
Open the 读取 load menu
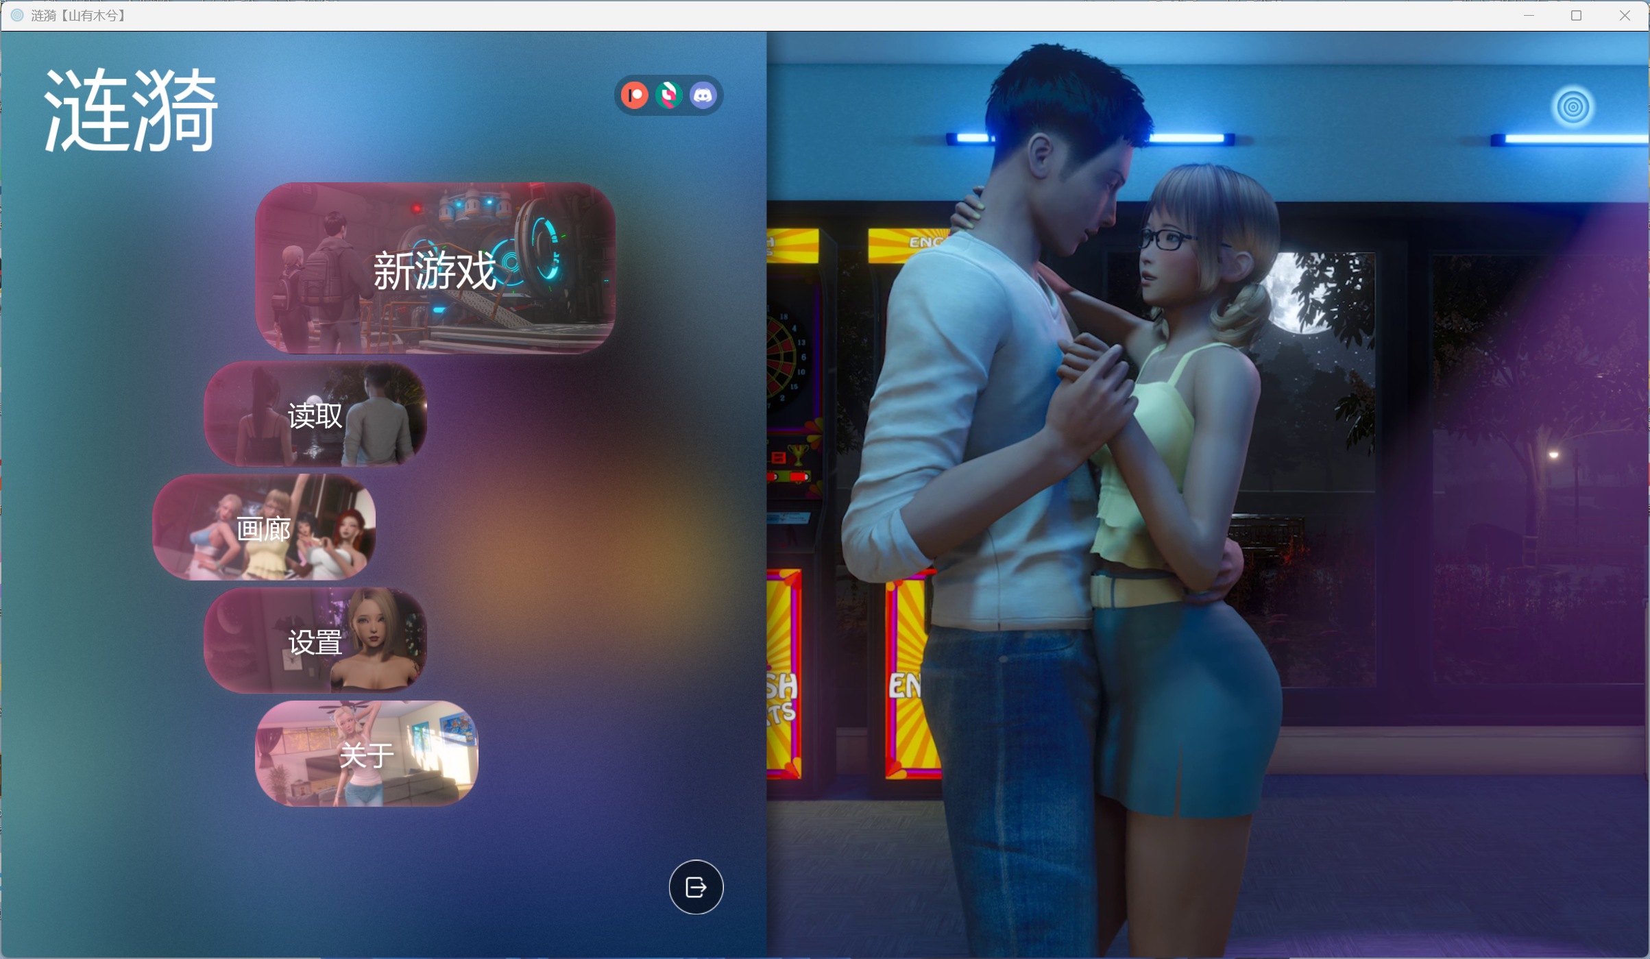click(x=315, y=415)
